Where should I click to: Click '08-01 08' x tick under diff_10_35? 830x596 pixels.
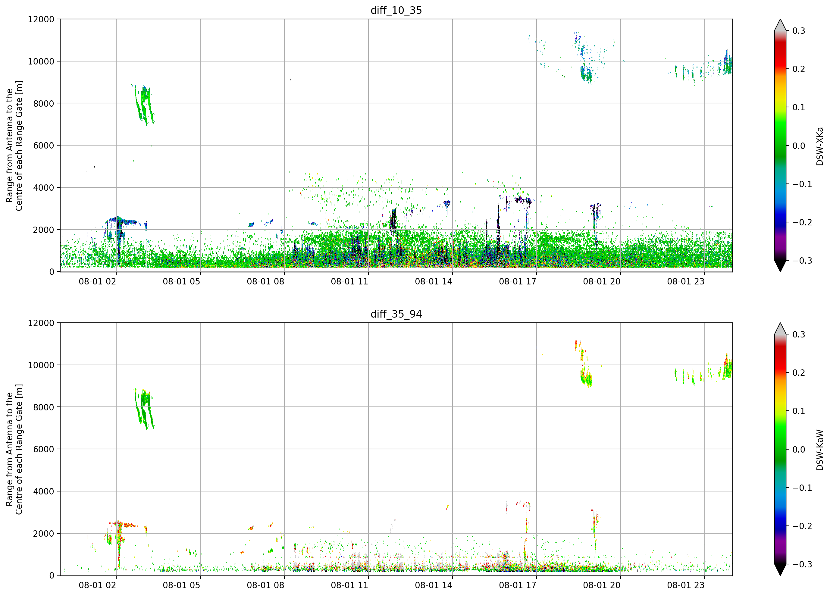coord(266,281)
